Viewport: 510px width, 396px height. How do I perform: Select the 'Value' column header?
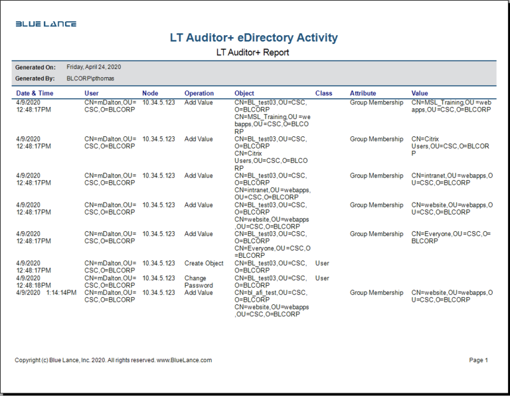tap(420, 94)
